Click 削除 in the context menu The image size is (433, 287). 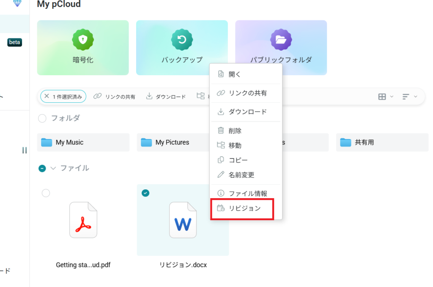(x=235, y=131)
